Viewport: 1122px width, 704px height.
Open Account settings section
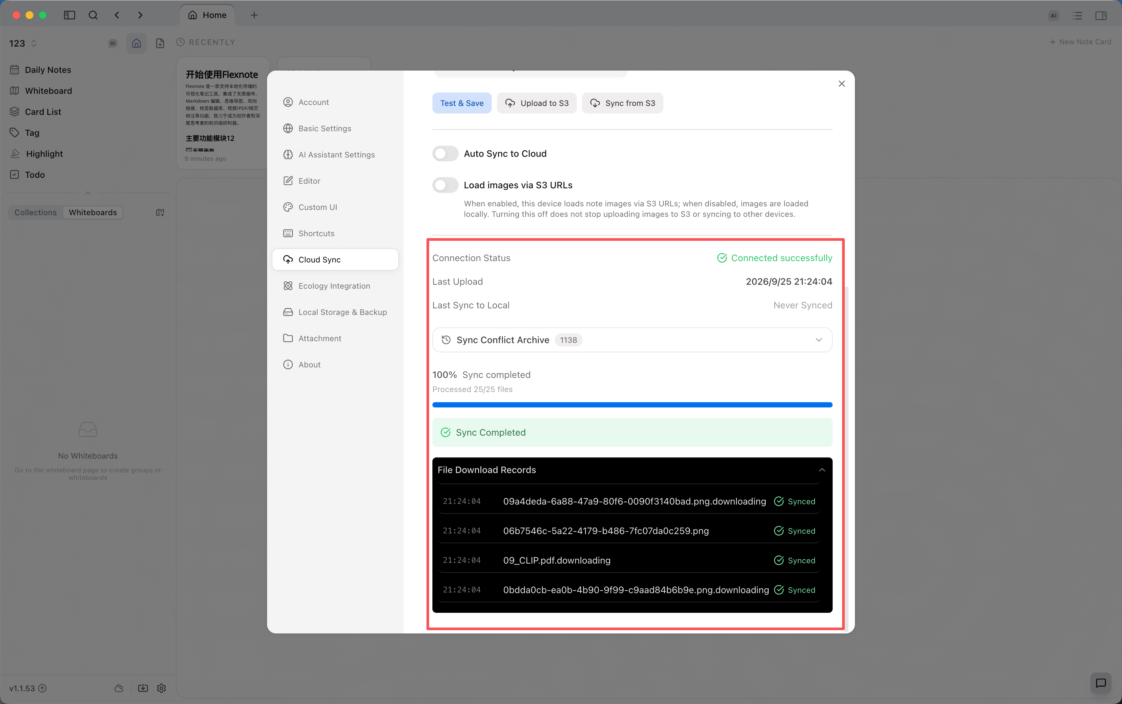point(335,102)
